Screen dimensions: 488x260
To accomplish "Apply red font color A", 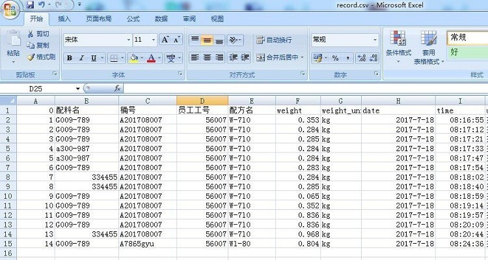I will pyautogui.click(x=151, y=58).
